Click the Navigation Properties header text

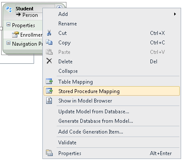click(x=27, y=44)
